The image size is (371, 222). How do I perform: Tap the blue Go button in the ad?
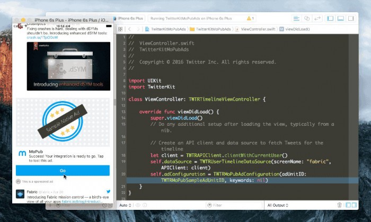63,171
